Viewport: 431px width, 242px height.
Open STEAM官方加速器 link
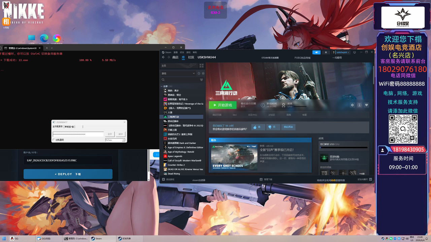coord(270,58)
